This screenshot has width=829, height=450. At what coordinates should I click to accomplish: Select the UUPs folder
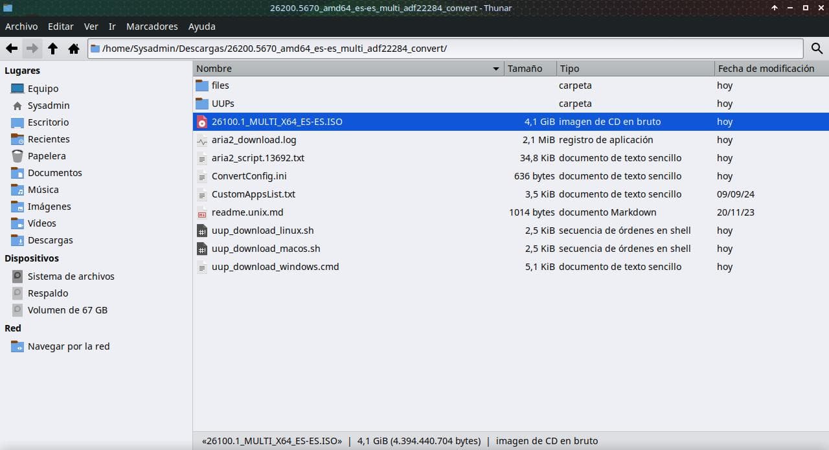pos(222,104)
